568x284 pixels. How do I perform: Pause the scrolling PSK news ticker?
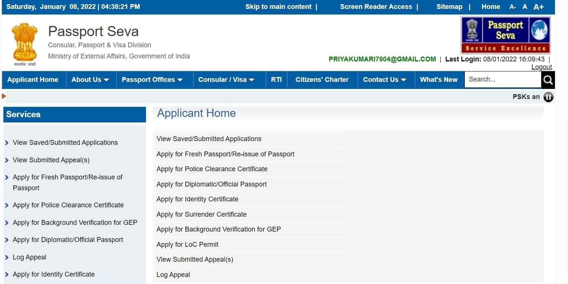pyautogui.click(x=548, y=97)
